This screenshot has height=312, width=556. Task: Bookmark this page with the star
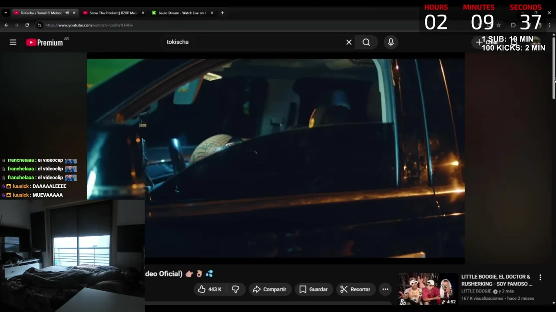click(x=499, y=25)
